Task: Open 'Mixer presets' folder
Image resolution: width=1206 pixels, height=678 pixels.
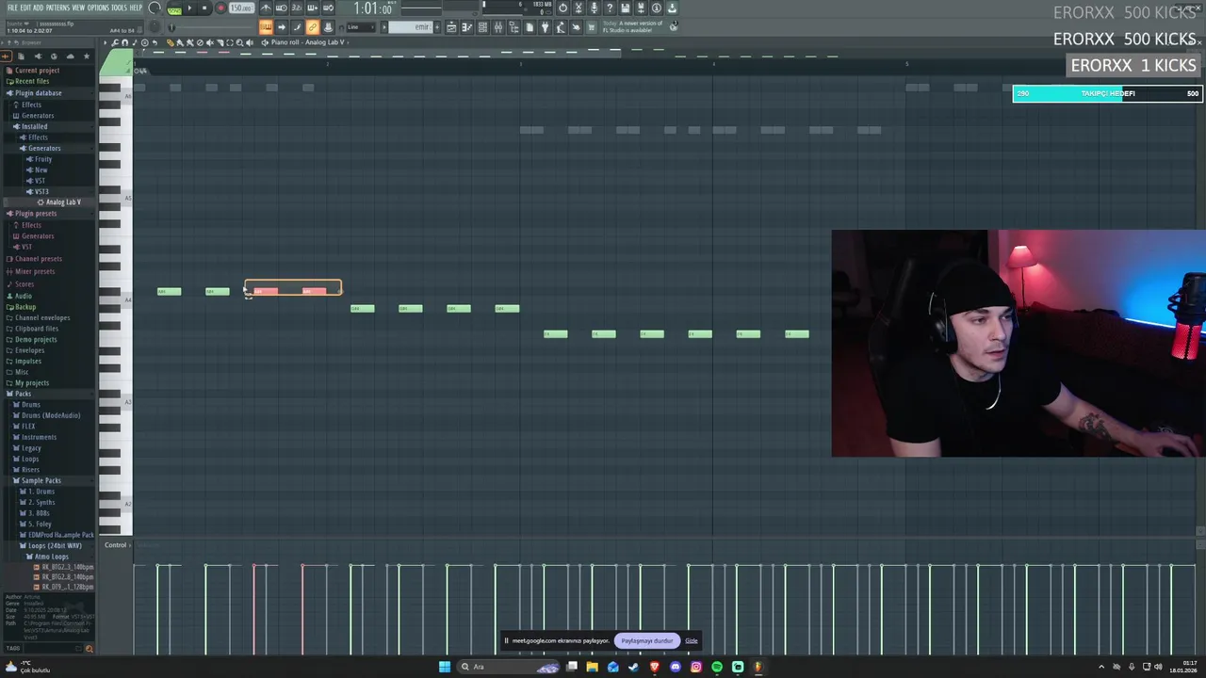Action: click(35, 271)
